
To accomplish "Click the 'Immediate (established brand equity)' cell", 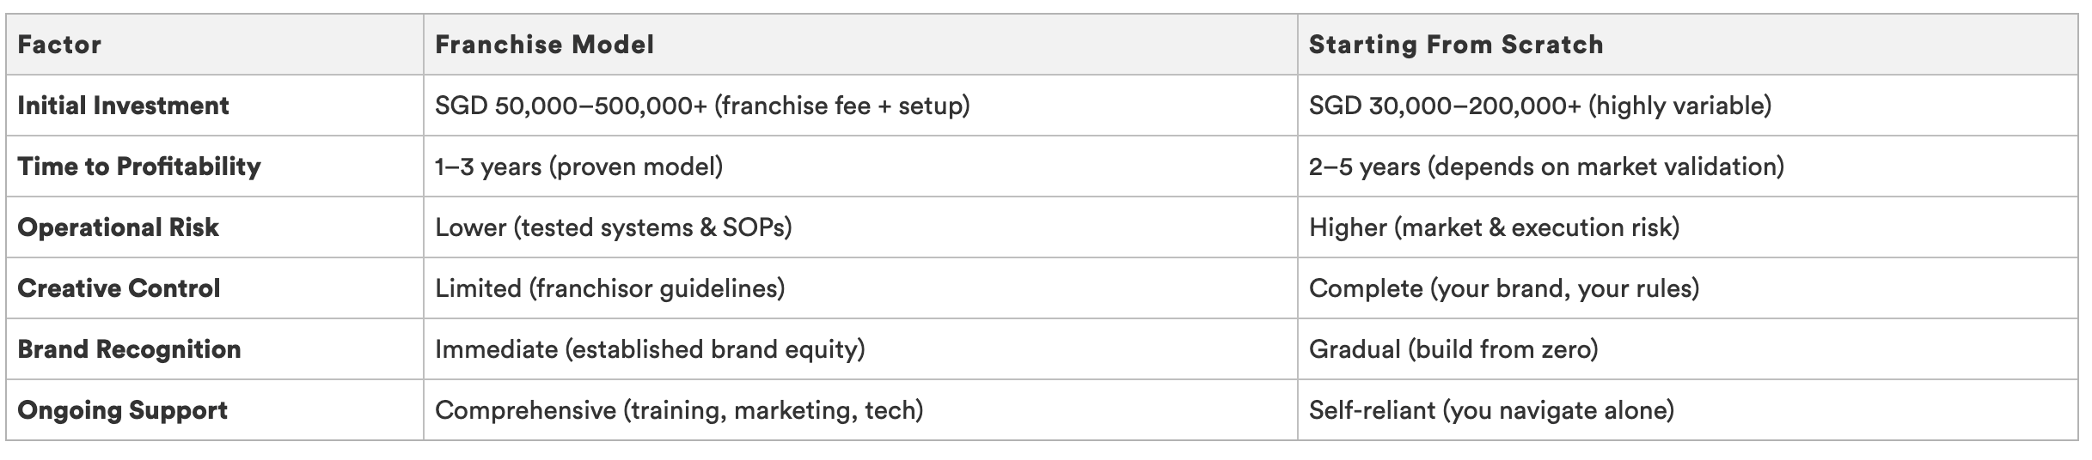I will coord(650,349).
